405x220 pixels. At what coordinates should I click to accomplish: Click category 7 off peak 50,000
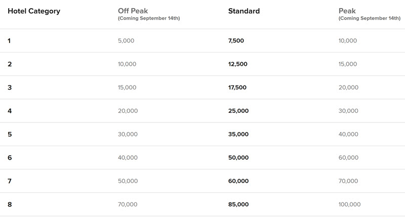tap(128, 181)
